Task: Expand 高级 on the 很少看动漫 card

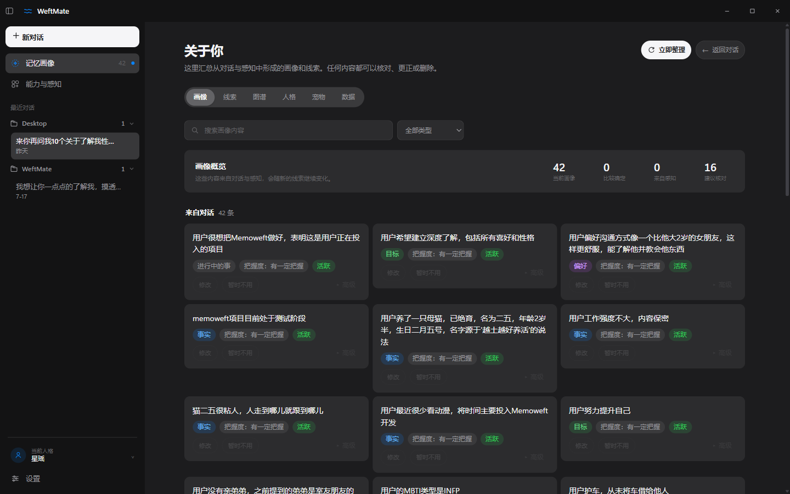Action: 534,457
